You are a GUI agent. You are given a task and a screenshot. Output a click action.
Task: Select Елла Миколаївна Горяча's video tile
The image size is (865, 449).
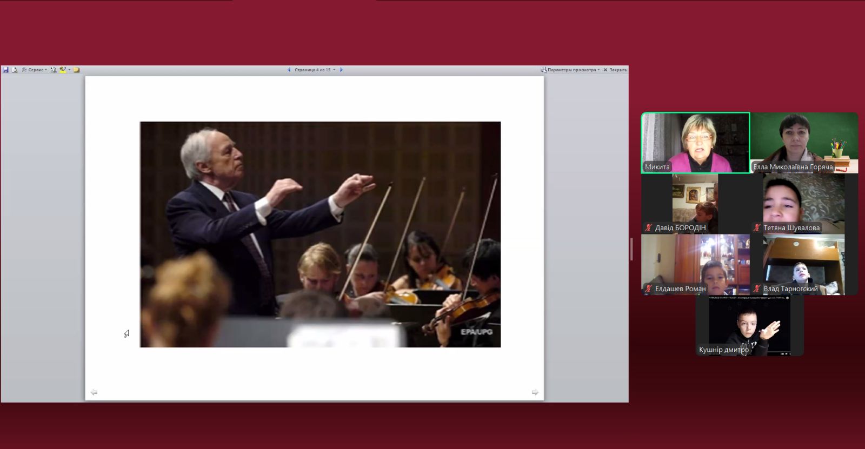pyautogui.click(x=804, y=143)
